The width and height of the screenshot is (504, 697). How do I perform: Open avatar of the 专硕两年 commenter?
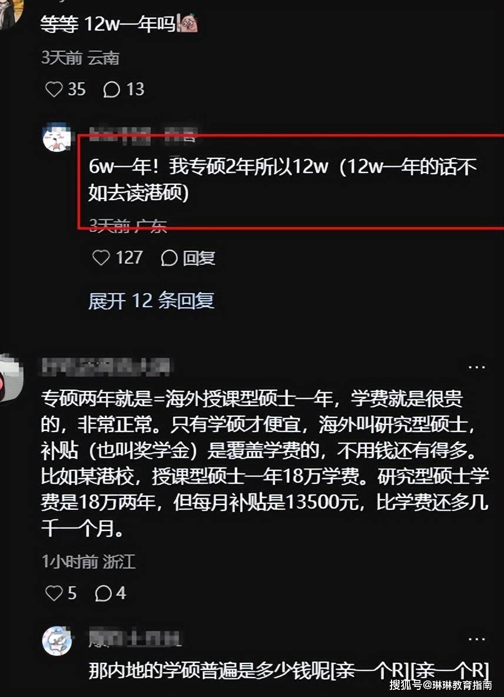(11, 378)
